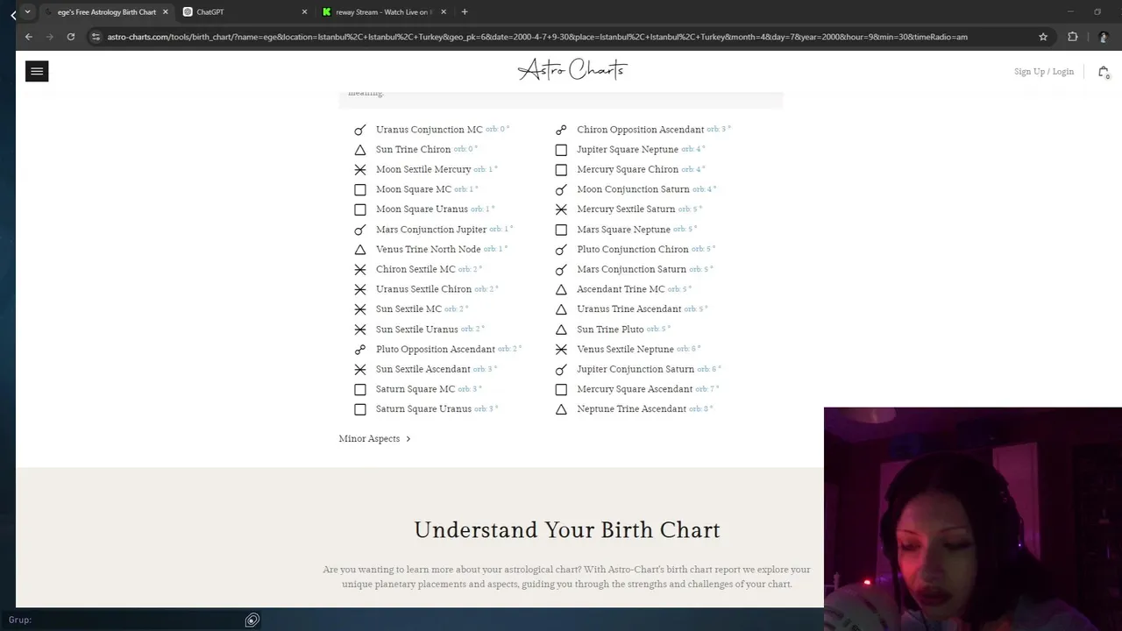Click the site info icon in address bar
The image size is (1122, 631).
tap(96, 37)
